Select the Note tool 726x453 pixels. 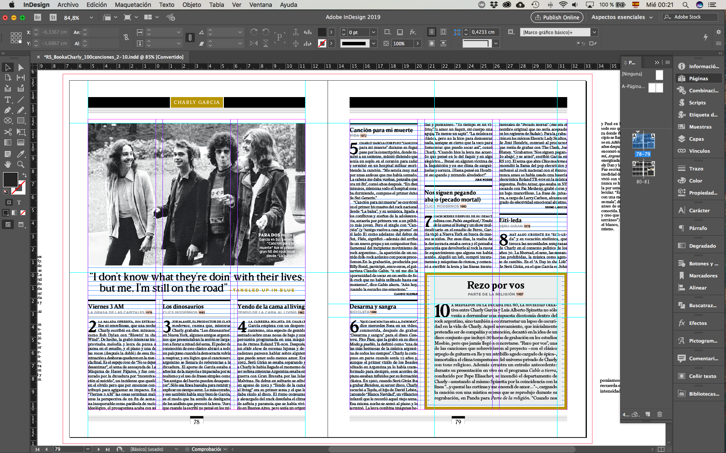point(8,154)
